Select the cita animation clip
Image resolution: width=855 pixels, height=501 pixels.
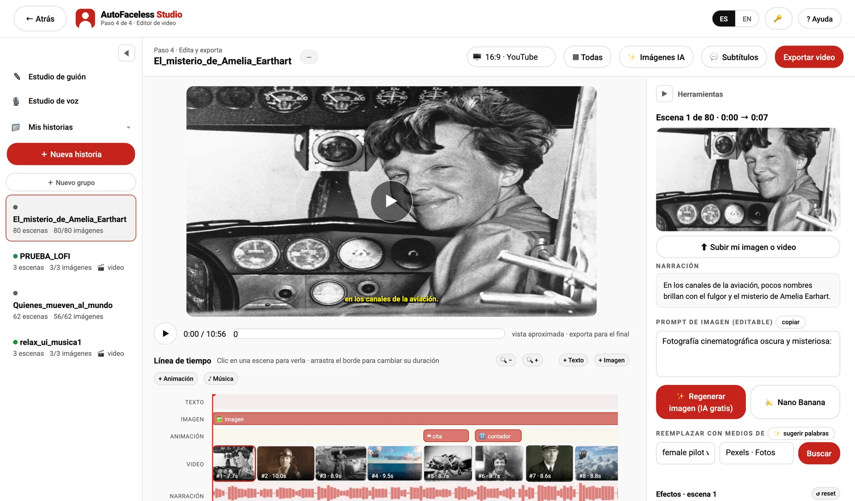click(x=446, y=436)
